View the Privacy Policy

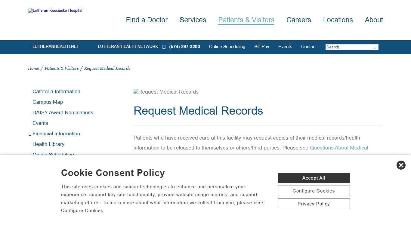(314, 204)
